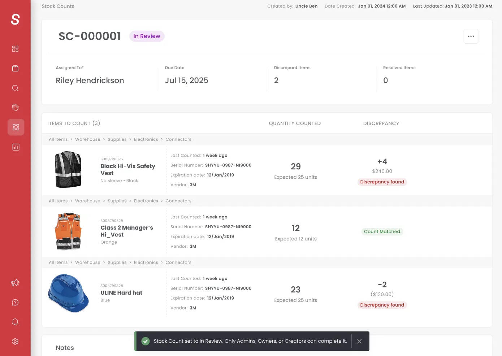Viewport: 502px width, 356px height.
Task: Click the Notes section heading
Action: click(x=65, y=348)
